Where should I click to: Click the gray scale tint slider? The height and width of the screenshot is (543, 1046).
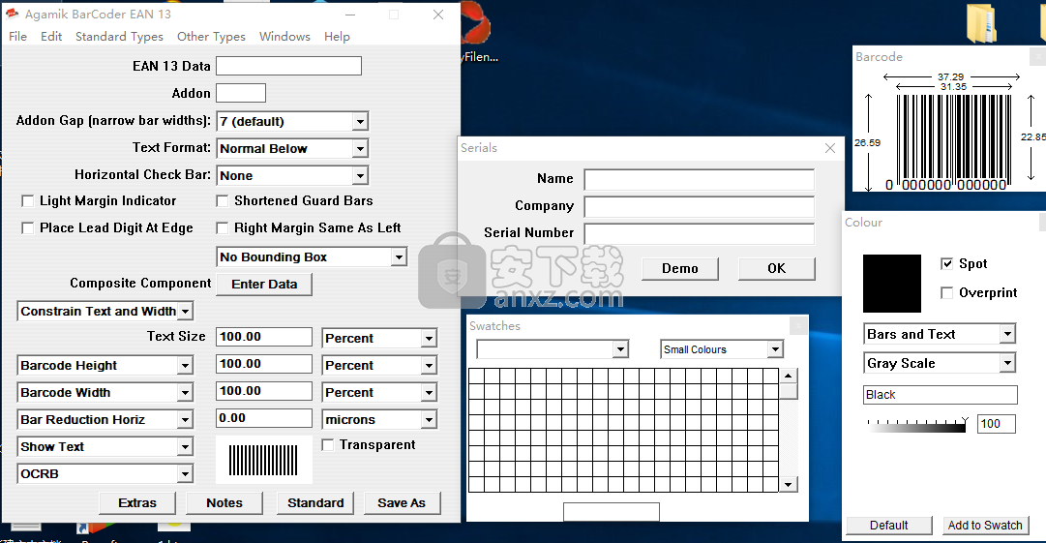click(x=917, y=426)
